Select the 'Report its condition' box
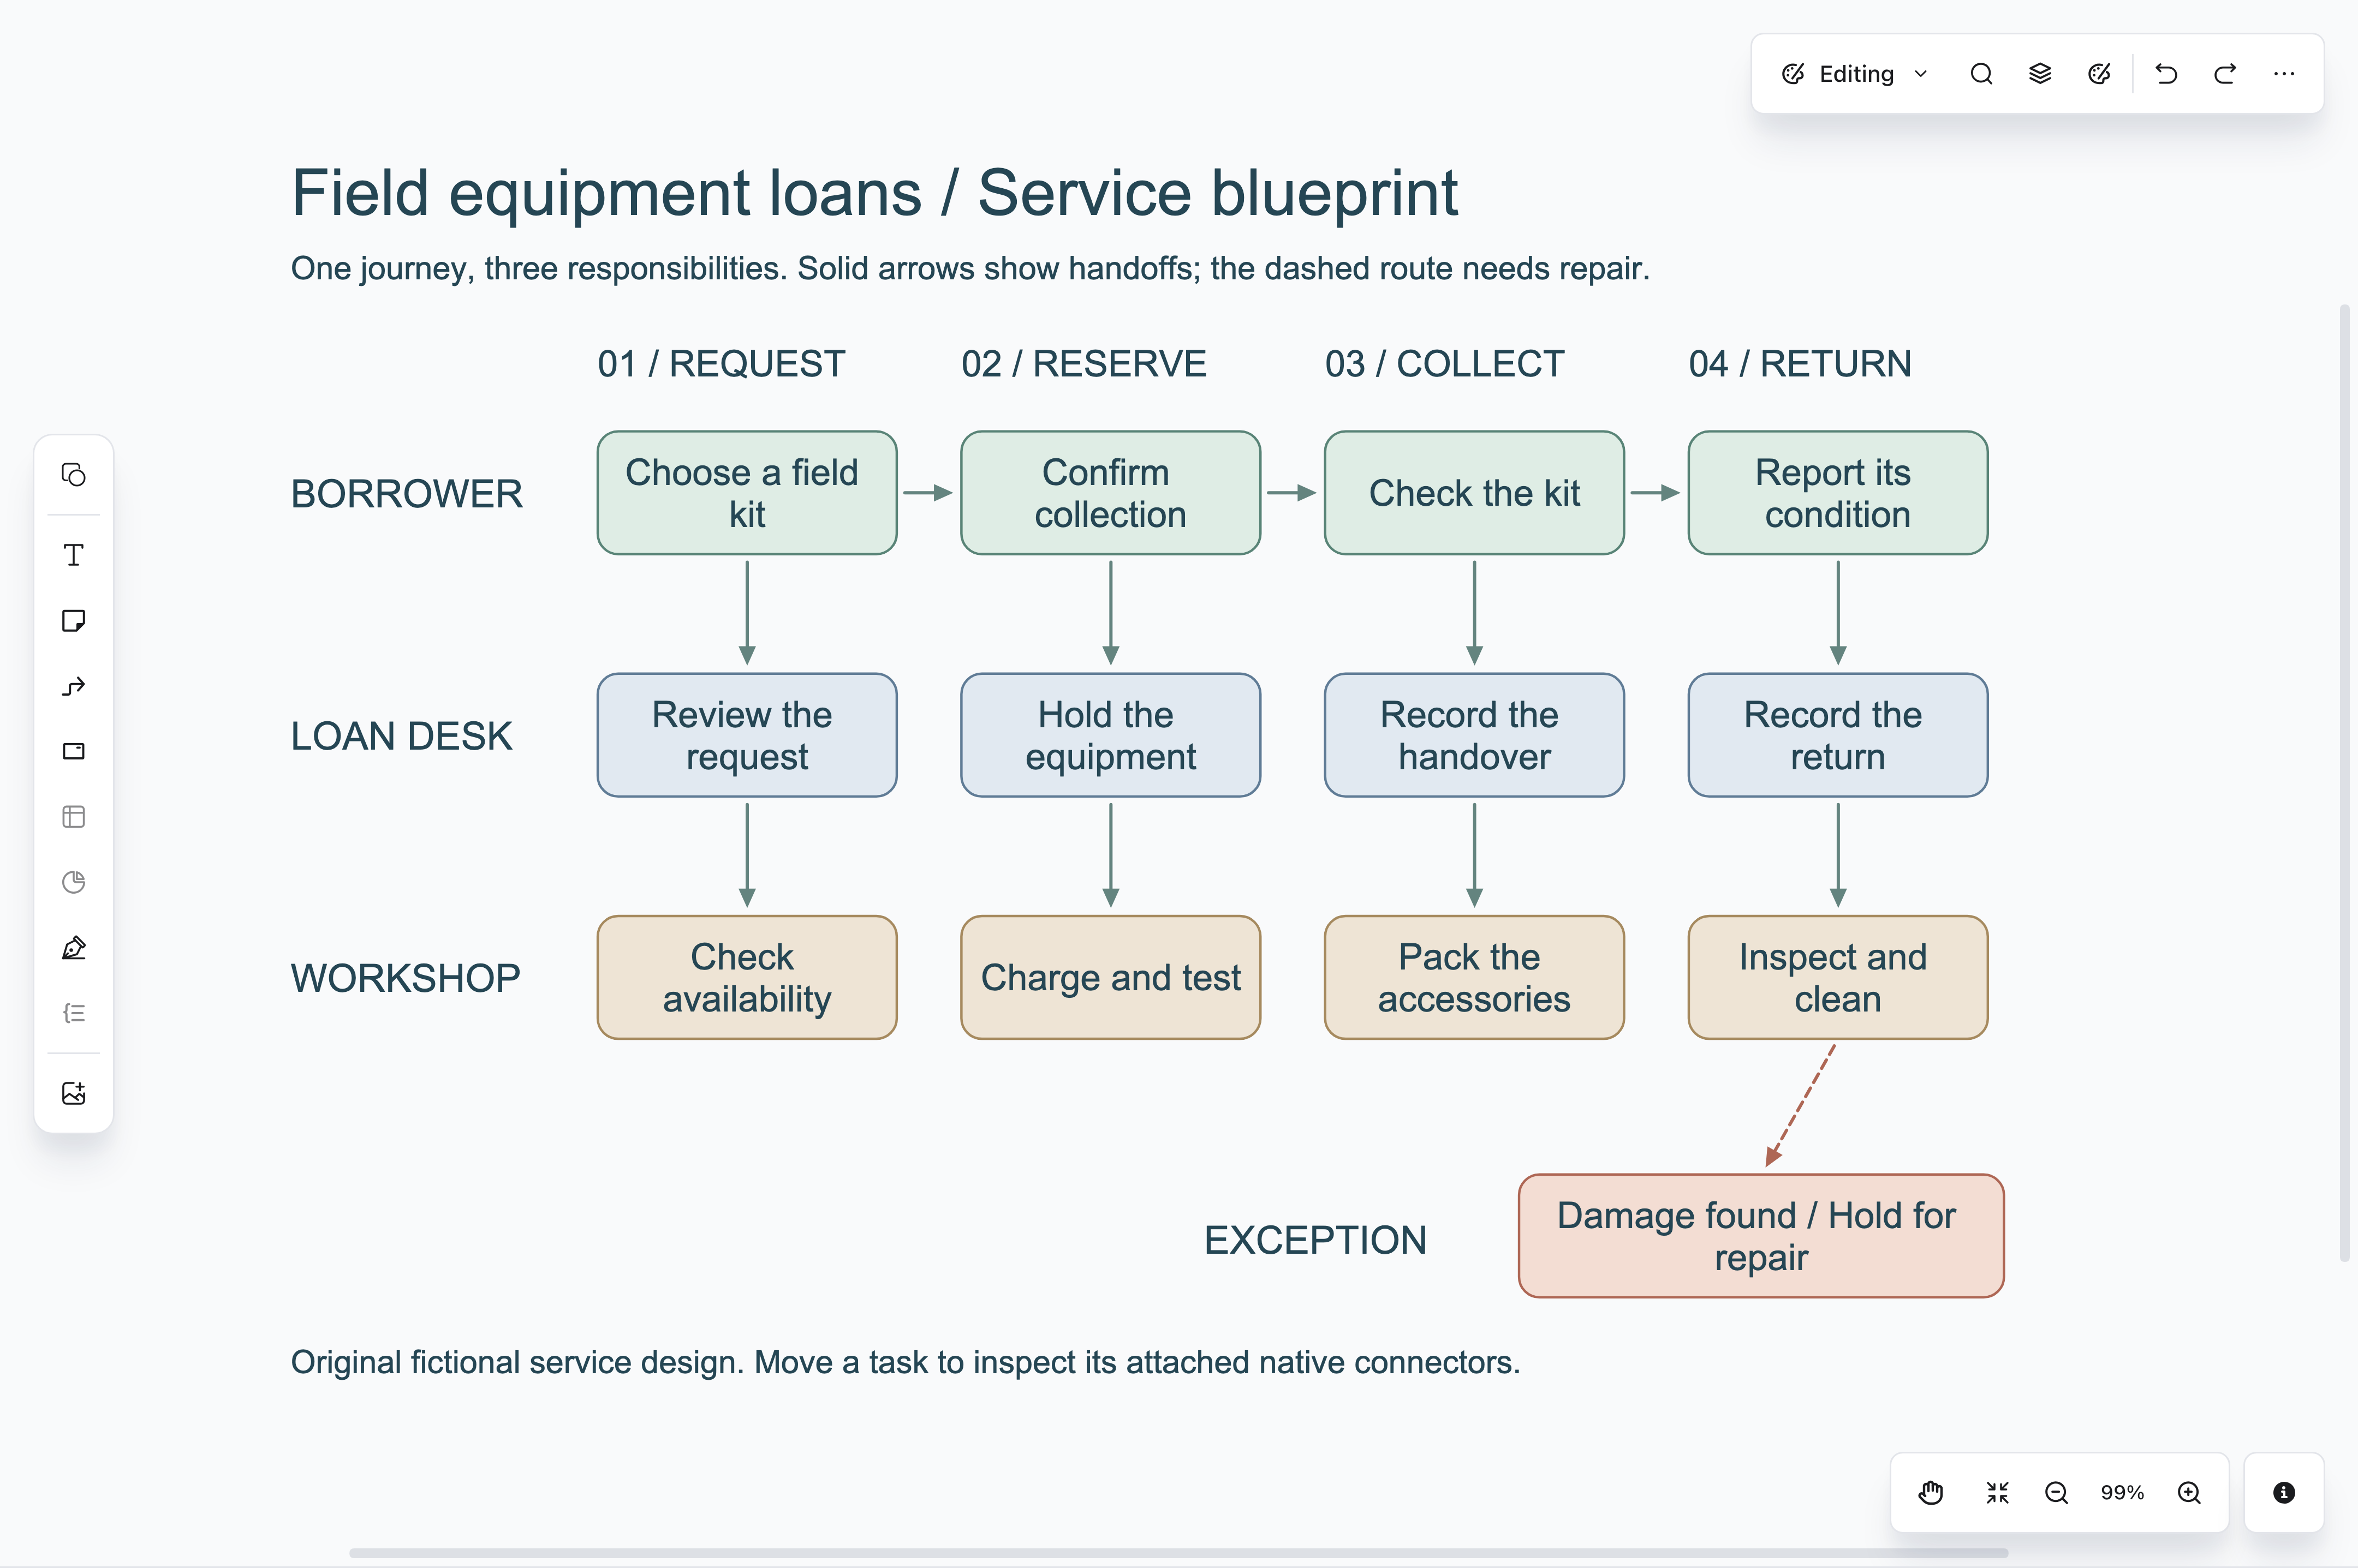Screen dimensions: 2358x1568 click(1838, 493)
